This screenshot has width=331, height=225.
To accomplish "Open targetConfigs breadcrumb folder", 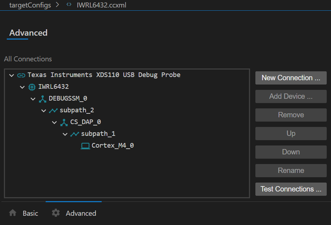I will coord(30,5).
